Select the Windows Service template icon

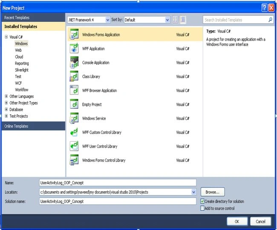click(74, 118)
